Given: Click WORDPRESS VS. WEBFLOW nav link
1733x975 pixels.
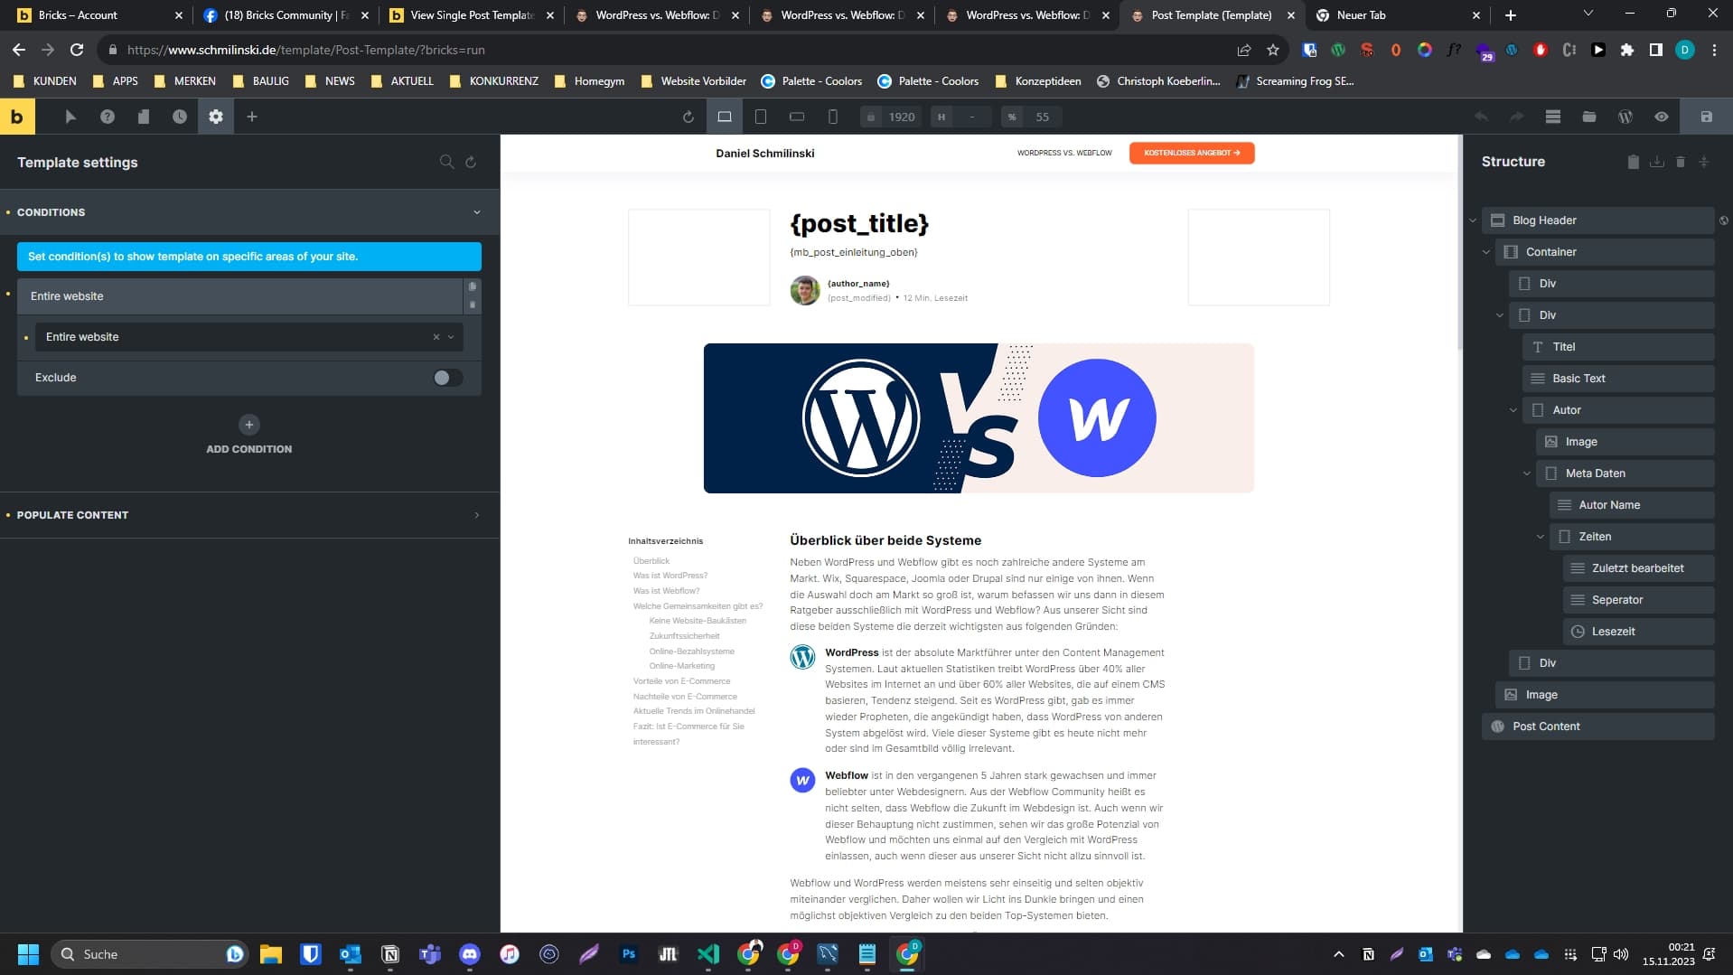Looking at the screenshot, I should (x=1064, y=153).
